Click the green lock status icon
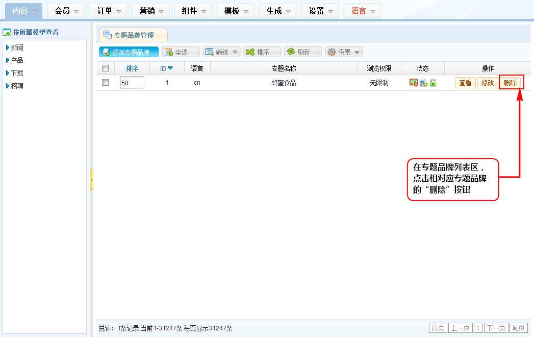 [433, 83]
